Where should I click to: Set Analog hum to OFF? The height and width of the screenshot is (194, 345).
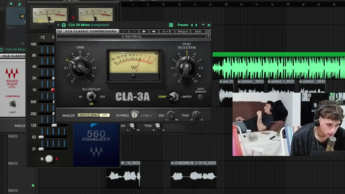tap(104, 115)
